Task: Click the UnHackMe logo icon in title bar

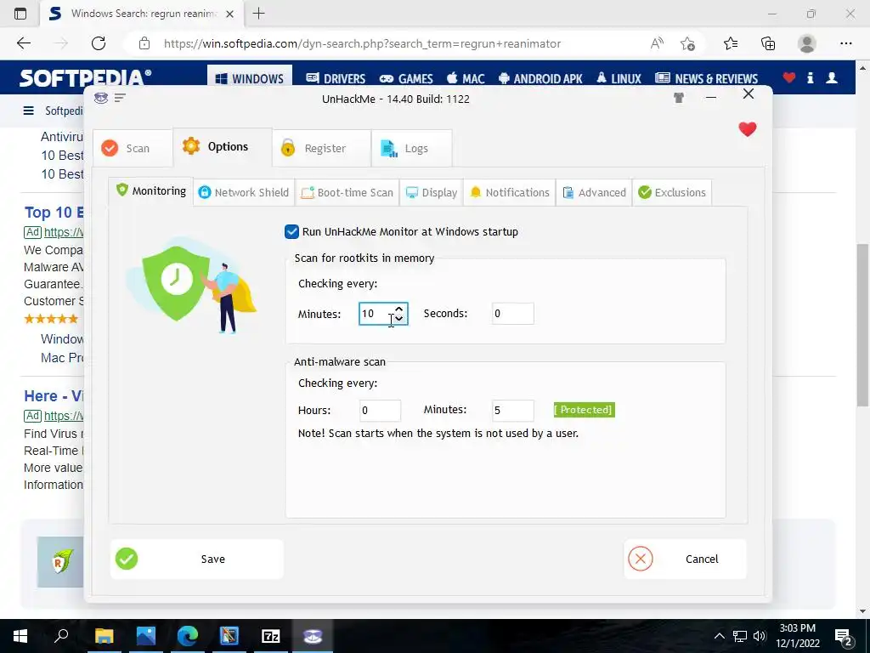Action: click(101, 99)
